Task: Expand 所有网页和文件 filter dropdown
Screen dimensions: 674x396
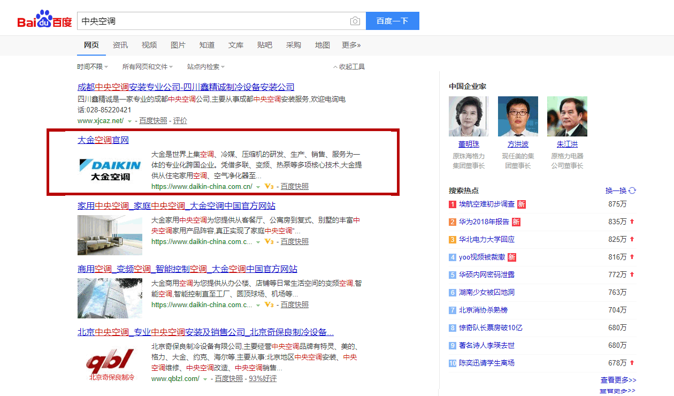Action: click(x=148, y=67)
